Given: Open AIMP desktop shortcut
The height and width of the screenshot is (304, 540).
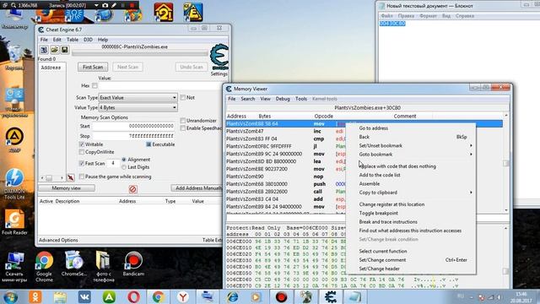Looking at the screenshot, I should click(x=14, y=140).
